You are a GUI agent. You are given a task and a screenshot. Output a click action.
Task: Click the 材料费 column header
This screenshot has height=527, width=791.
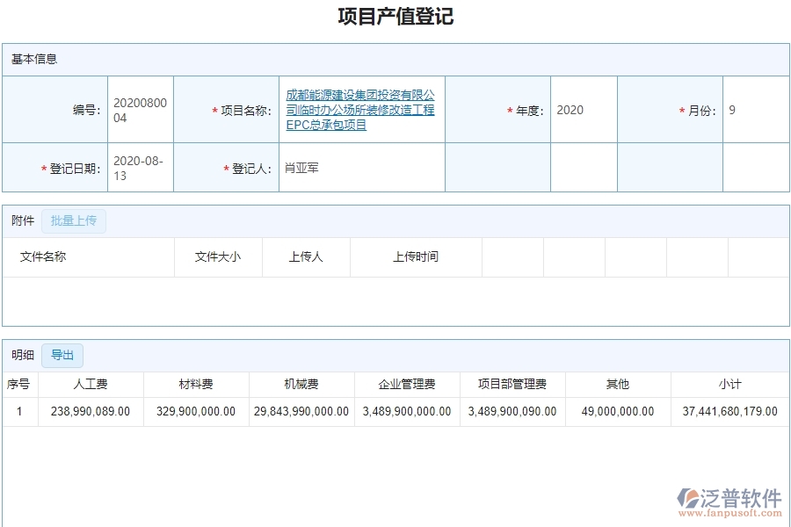click(194, 384)
